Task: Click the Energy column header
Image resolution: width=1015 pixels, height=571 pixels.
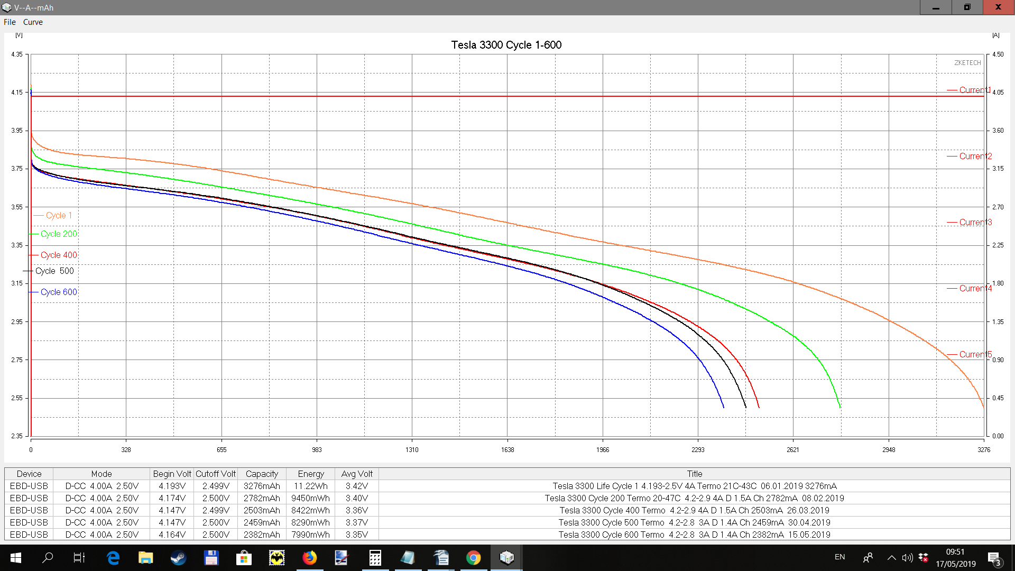Action: (311, 474)
